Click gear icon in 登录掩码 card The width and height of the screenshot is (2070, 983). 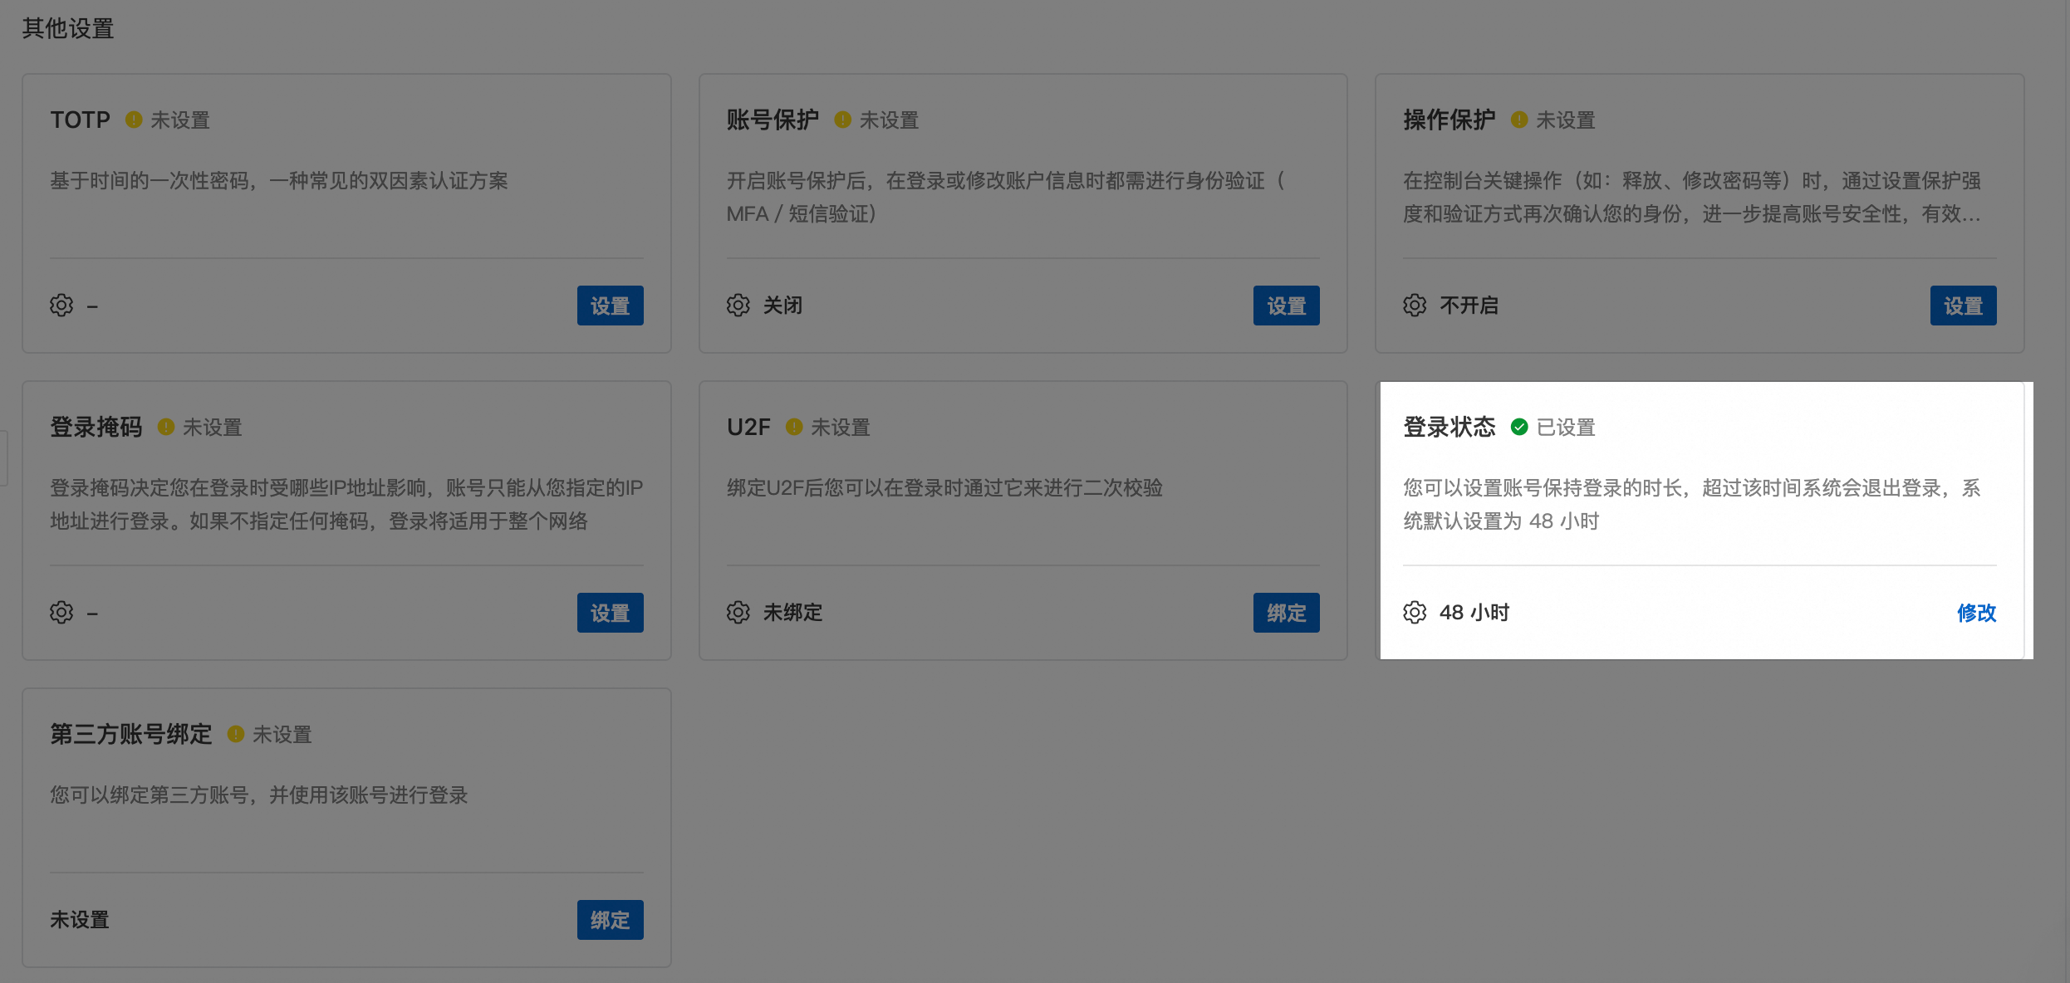[61, 613]
